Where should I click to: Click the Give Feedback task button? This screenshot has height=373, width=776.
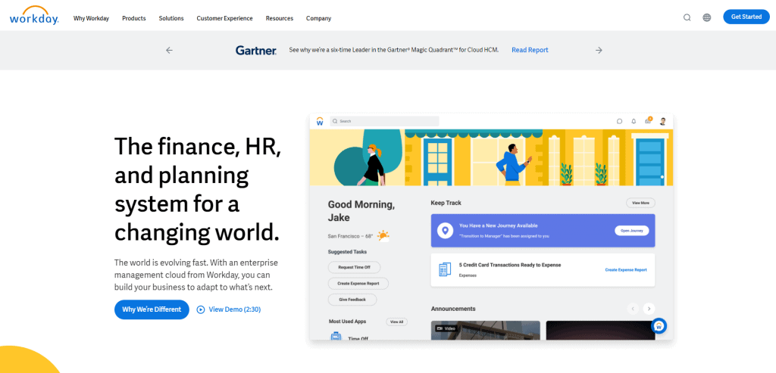click(x=352, y=300)
